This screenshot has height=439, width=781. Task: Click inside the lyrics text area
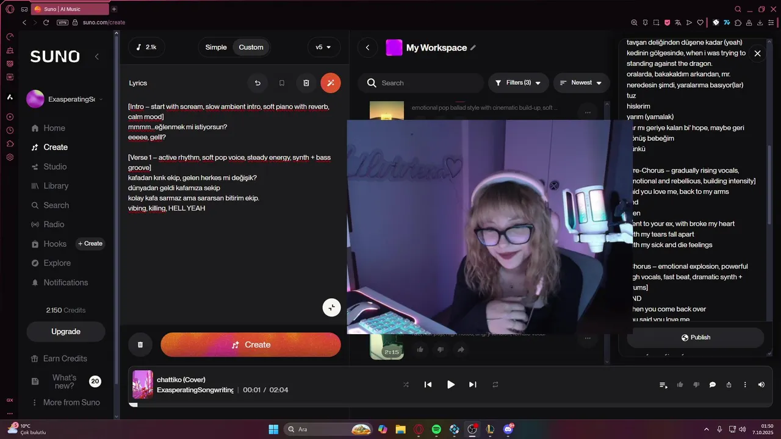(234, 207)
